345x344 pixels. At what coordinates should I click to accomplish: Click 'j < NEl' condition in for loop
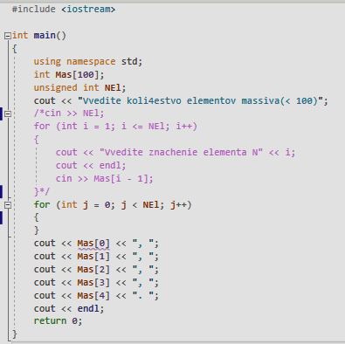tap(140, 205)
